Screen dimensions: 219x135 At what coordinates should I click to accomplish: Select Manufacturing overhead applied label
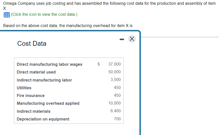(x=48, y=103)
